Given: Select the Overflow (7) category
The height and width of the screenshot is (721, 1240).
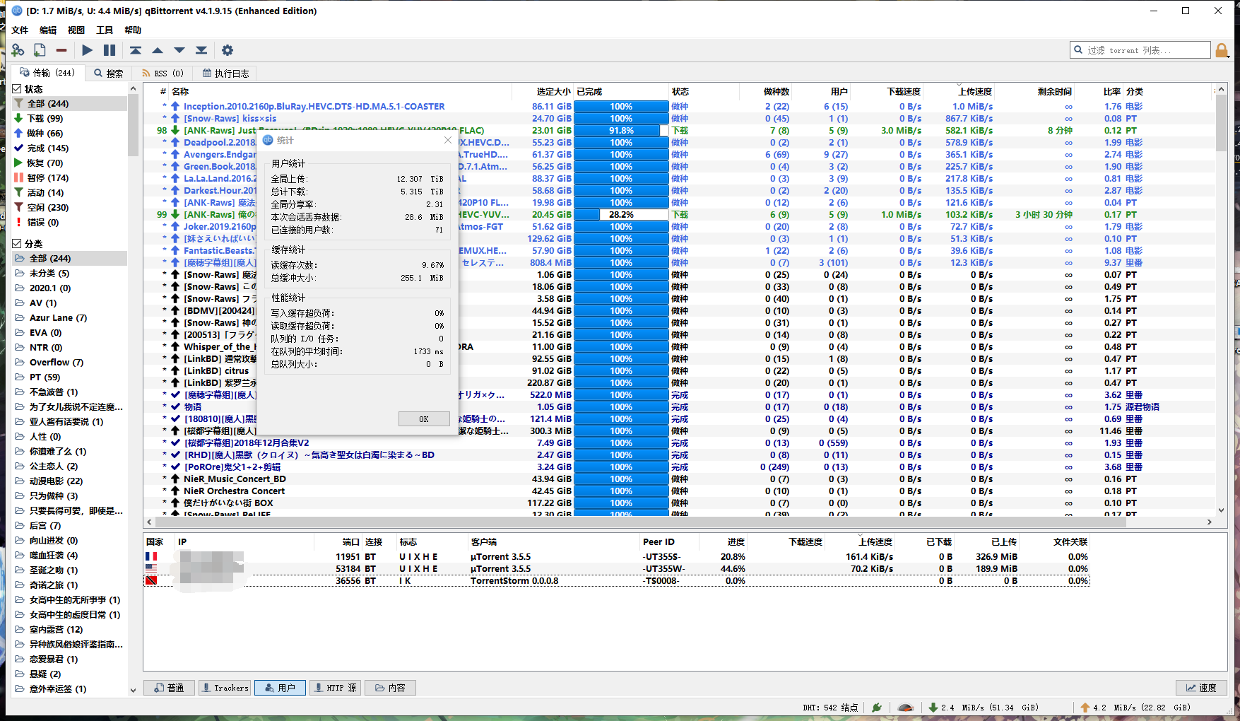Looking at the screenshot, I should pyautogui.click(x=69, y=363).
